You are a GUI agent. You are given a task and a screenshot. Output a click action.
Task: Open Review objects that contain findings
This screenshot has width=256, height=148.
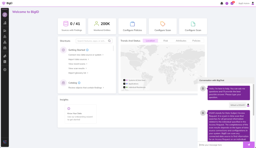click(86, 88)
